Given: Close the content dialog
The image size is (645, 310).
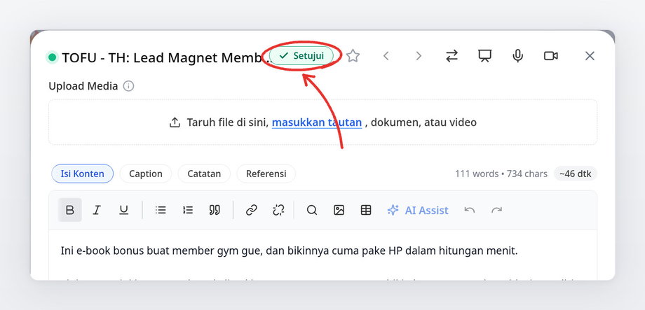Looking at the screenshot, I should pos(590,56).
